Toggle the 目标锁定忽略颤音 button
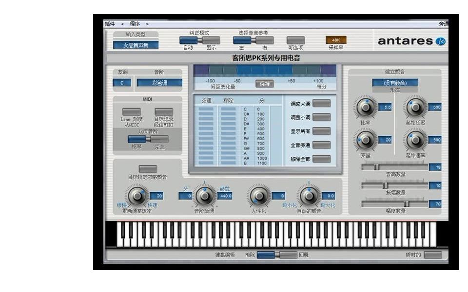468x292 pixels. coord(148,169)
